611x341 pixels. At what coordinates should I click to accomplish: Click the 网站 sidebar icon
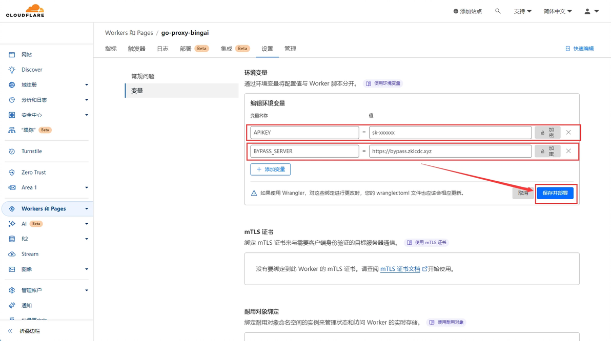12,54
